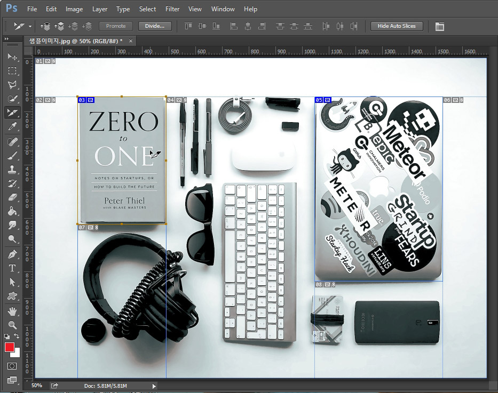Swap foreground and background colors
This screenshot has width=498, height=393.
click(x=17, y=336)
